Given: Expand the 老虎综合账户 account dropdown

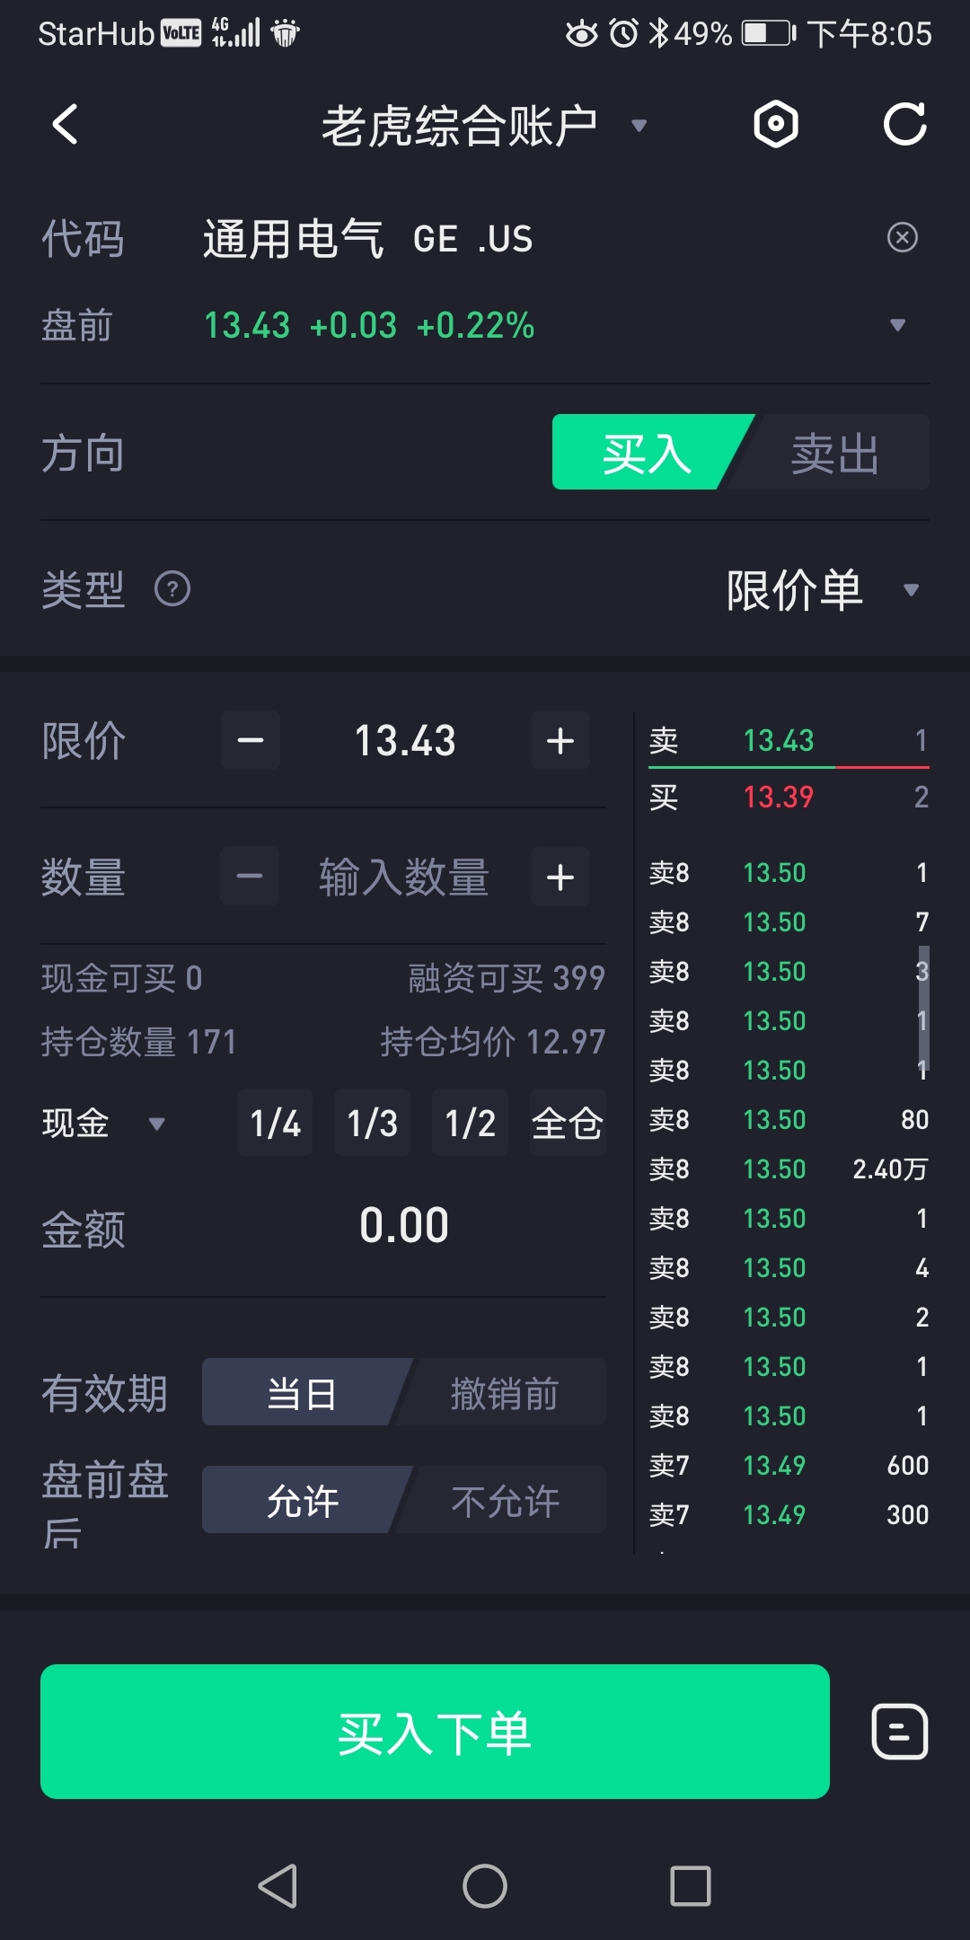Looking at the screenshot, I should [x=639, y=126].
